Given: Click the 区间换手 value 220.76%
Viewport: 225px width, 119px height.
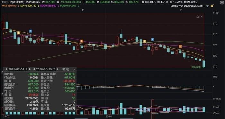Looking at the screenshot, I should point(32,105).
